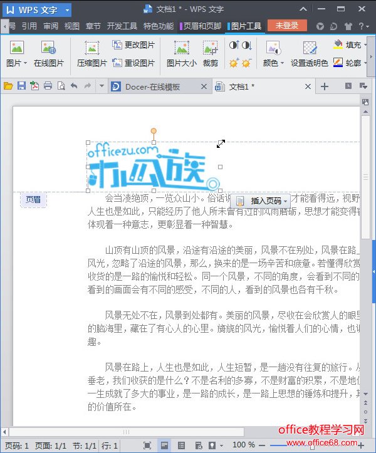Click the 图片 insert picture icon
Viewport: 376px width, 453px height.
point(17,47)
